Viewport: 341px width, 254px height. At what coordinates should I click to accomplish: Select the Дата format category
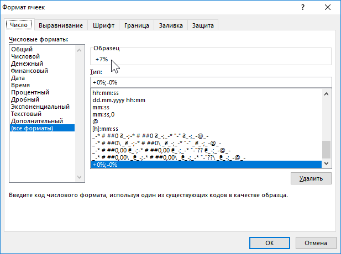43,78
